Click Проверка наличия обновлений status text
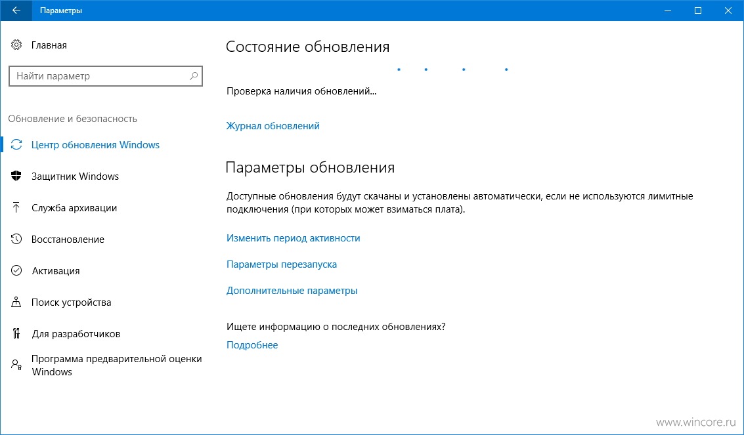This screenshot has width=744, height=435. click(301, 91)
